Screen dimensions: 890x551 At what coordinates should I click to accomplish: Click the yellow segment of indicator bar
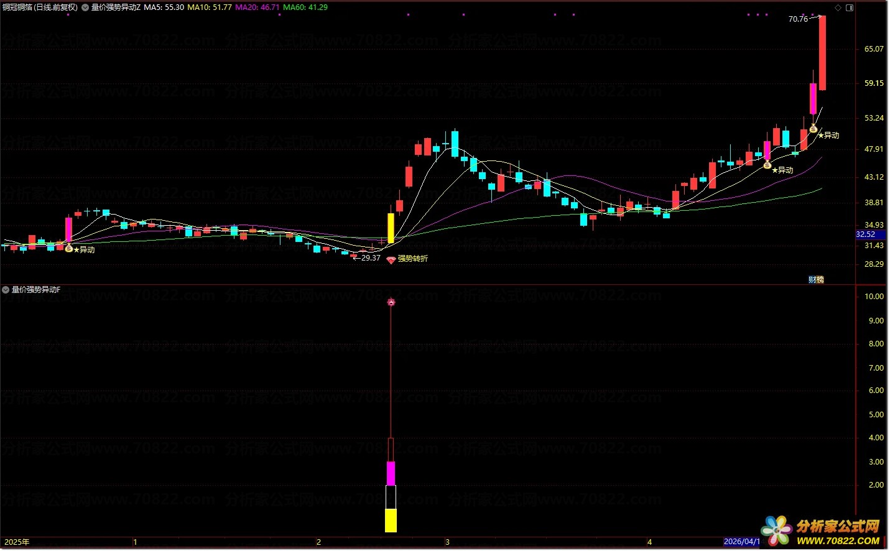click(x=391, y=521)
